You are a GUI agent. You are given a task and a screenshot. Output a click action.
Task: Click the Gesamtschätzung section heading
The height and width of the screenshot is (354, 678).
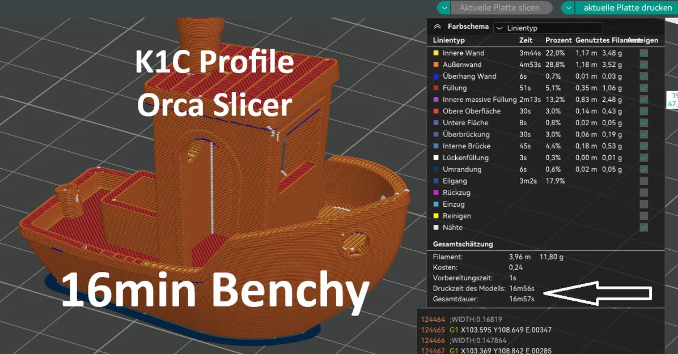[x=463, y=244]
